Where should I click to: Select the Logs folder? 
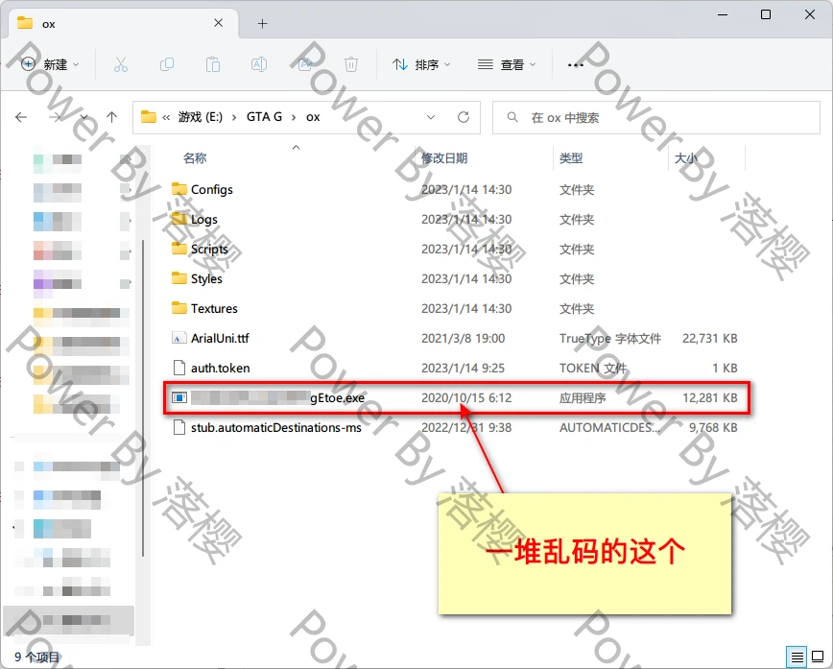(x=204, y=220)
